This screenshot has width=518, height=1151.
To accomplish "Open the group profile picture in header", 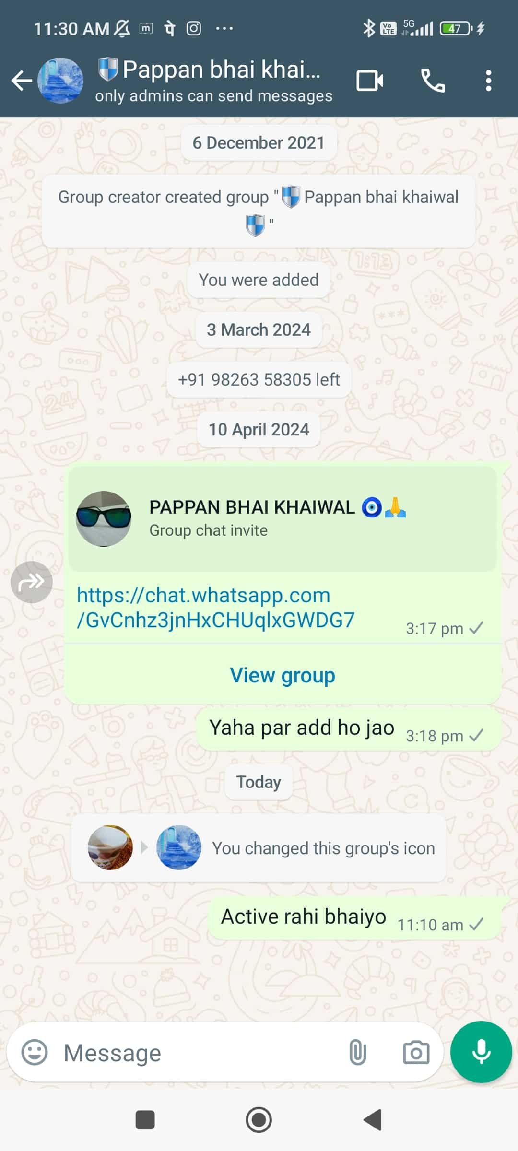I will (x=60, y=81).
